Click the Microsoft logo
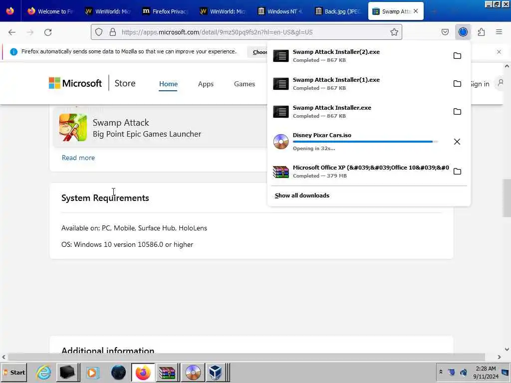511x383 pixels. (x=75, y=83)
